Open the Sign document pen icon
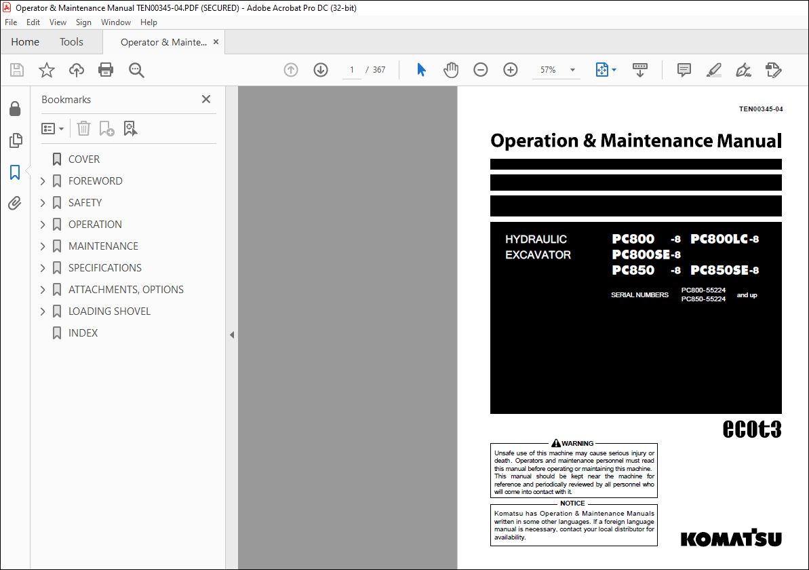This screenshot has height=570, width=809. click(743, 70)
